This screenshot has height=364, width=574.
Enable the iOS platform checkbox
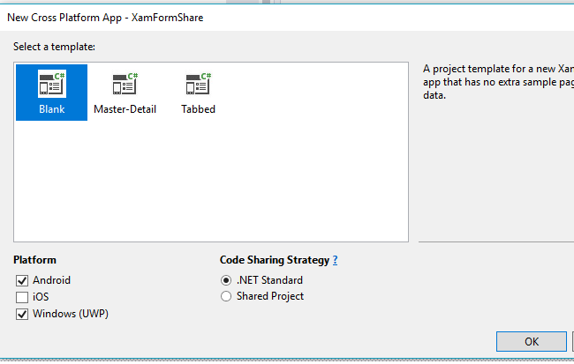pyautogui.click(x=22, y=297)
